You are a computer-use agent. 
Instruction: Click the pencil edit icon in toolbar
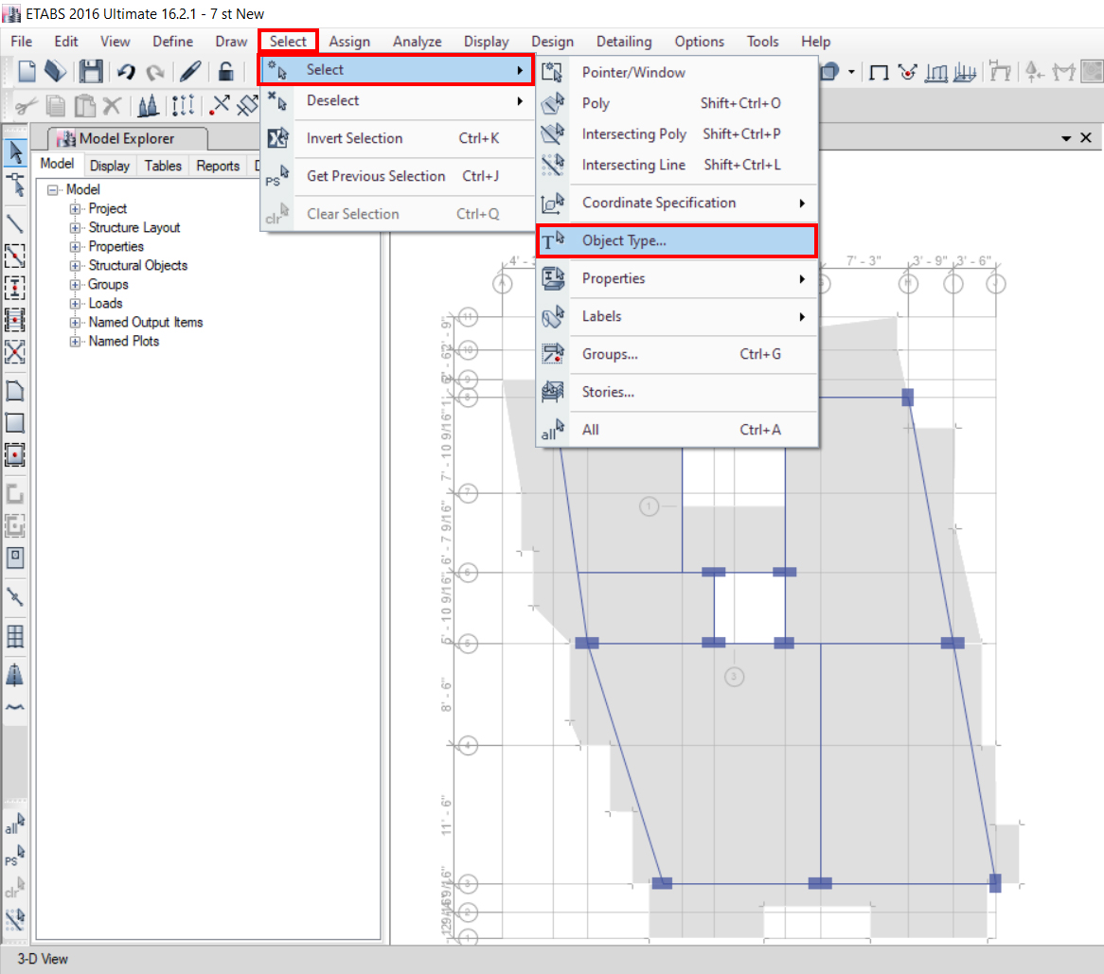(x=190, y=72)
